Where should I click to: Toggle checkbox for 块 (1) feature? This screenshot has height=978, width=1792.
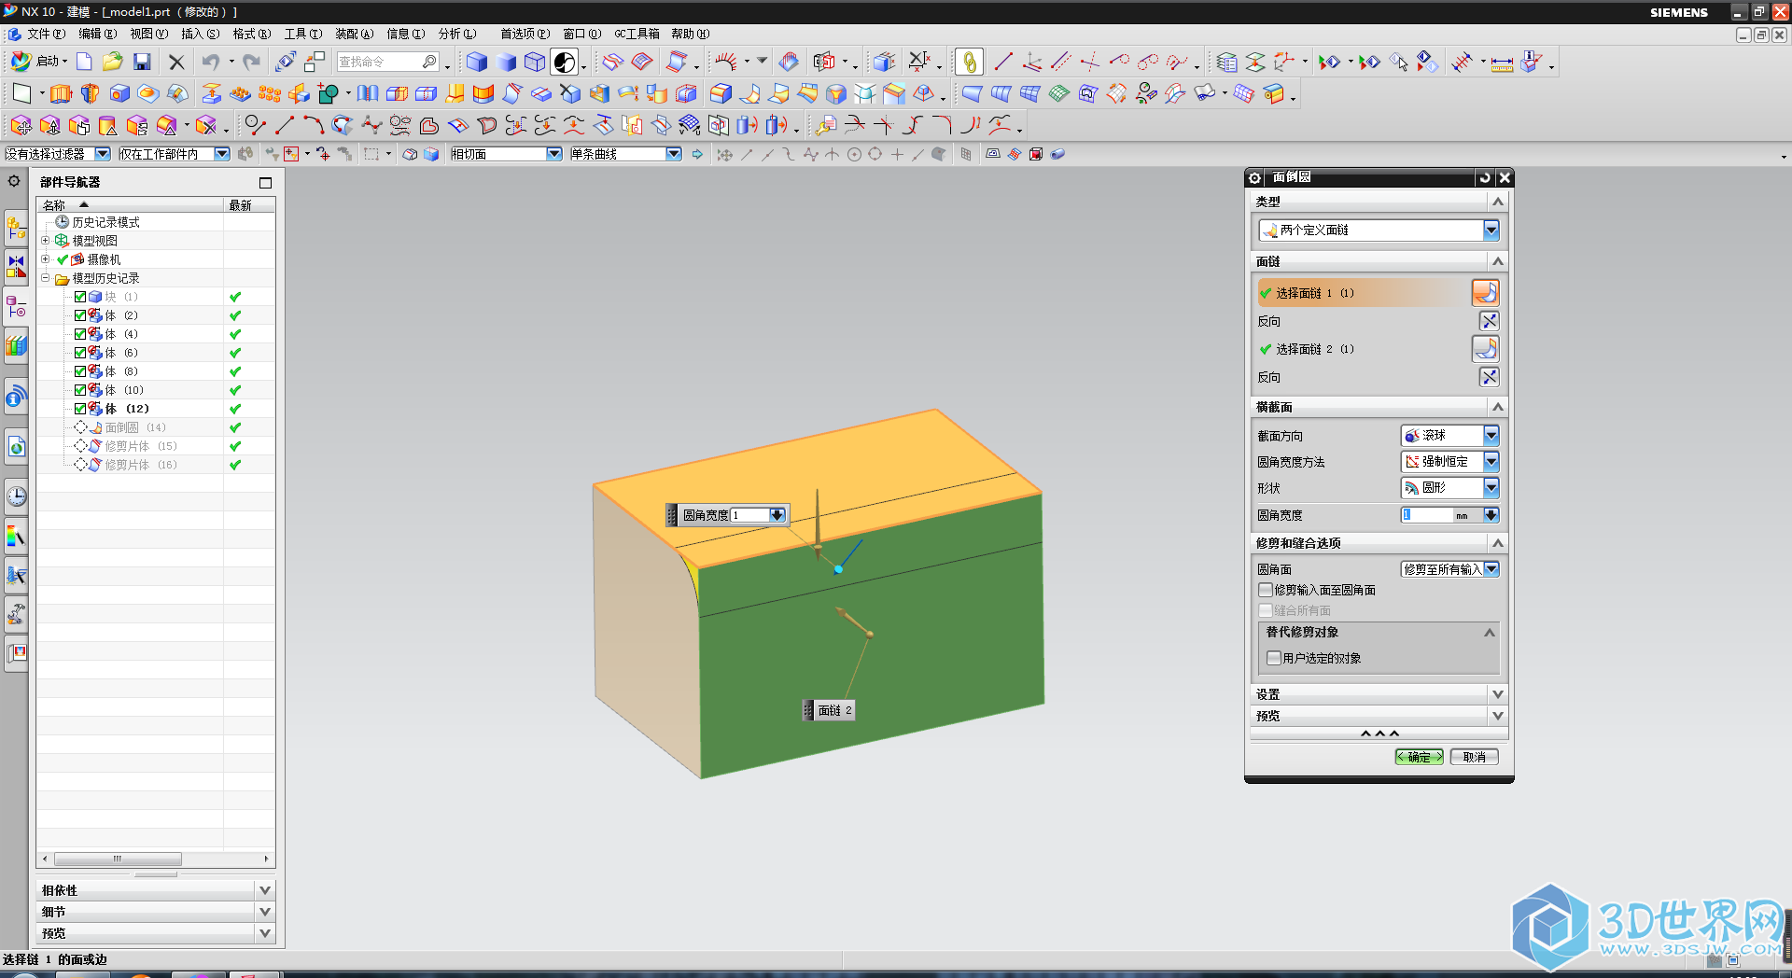80,297
